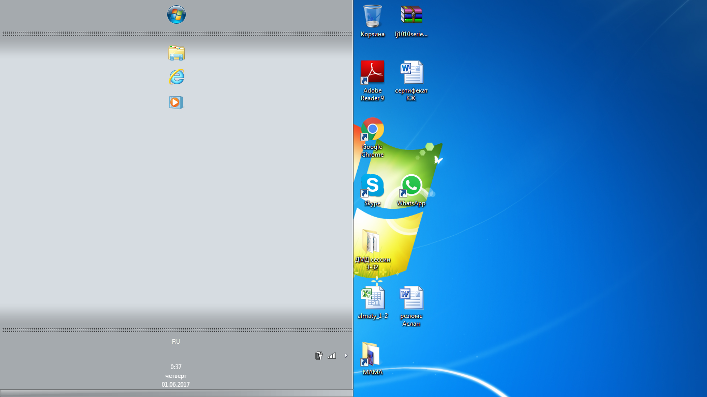Click the power plug battery tray icon
707x397 pixels.
[x=319, y=355]
